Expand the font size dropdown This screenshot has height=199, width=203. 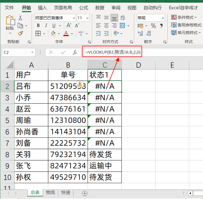coord(87,18)
